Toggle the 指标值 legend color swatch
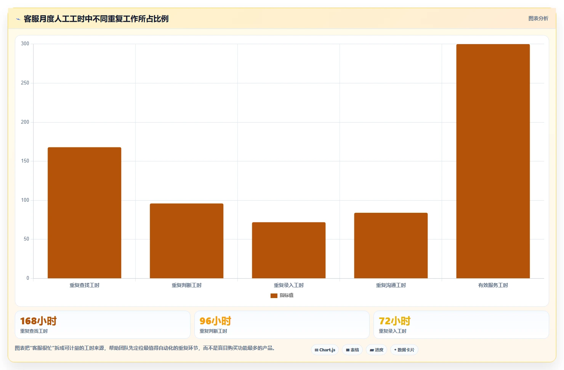564x370 pixels. tap(274, 295)
